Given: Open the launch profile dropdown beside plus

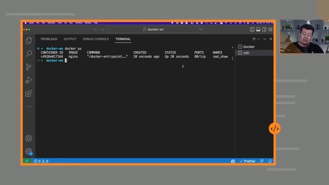Looking at the screenshot, I should click(259, 39).
